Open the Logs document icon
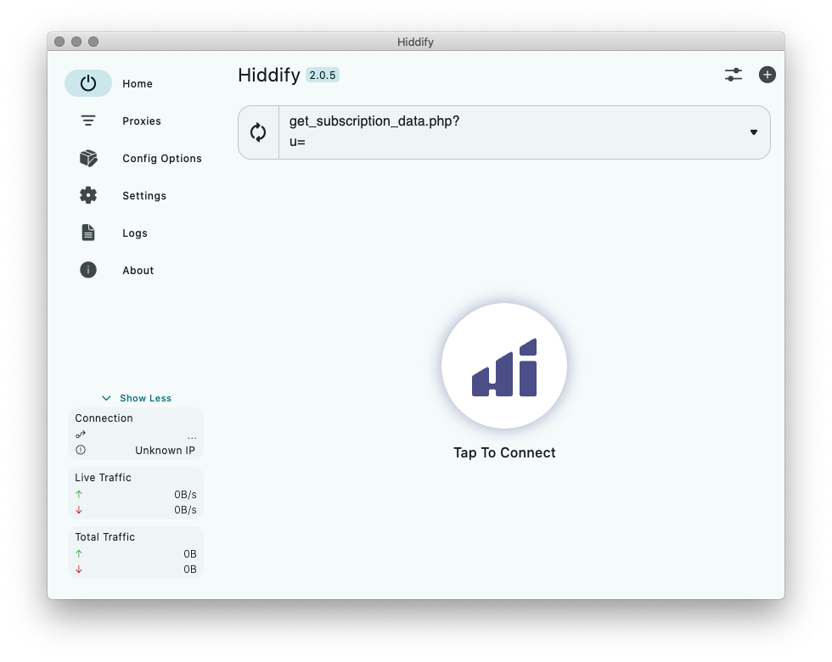The height and width of the screenshot is (662, 832). click(88, 233)
